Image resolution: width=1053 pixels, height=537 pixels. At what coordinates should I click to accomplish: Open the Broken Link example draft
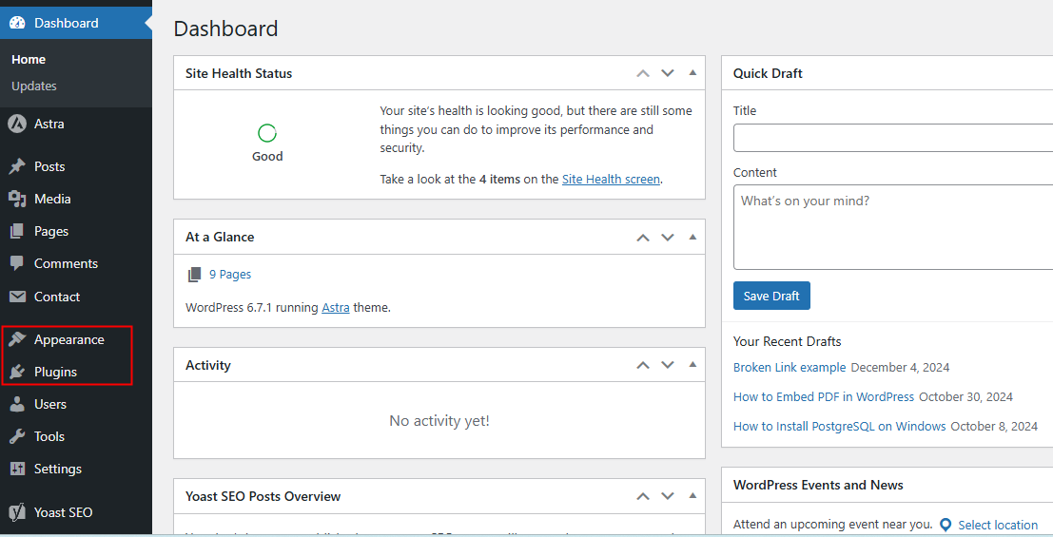click(x=790, y=367)
